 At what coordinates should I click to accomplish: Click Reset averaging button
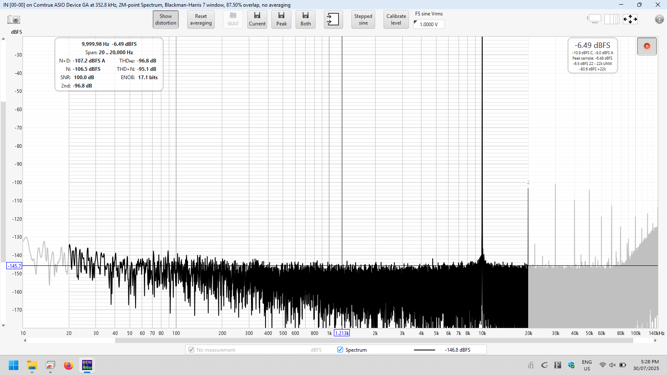(x=201, y=19)
